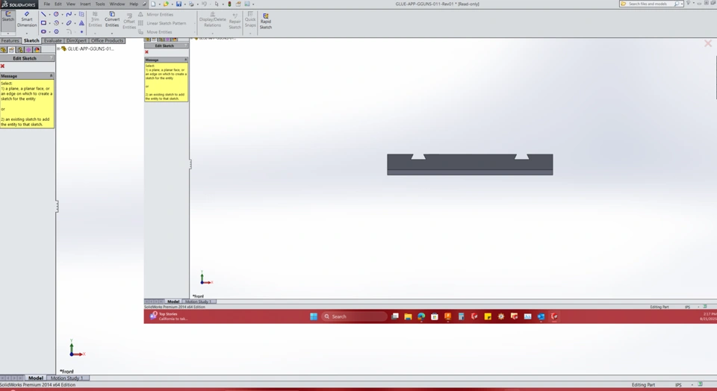Click Quick Snaps tool
This screenshot has height=391, width=717.
click(250, 19)
